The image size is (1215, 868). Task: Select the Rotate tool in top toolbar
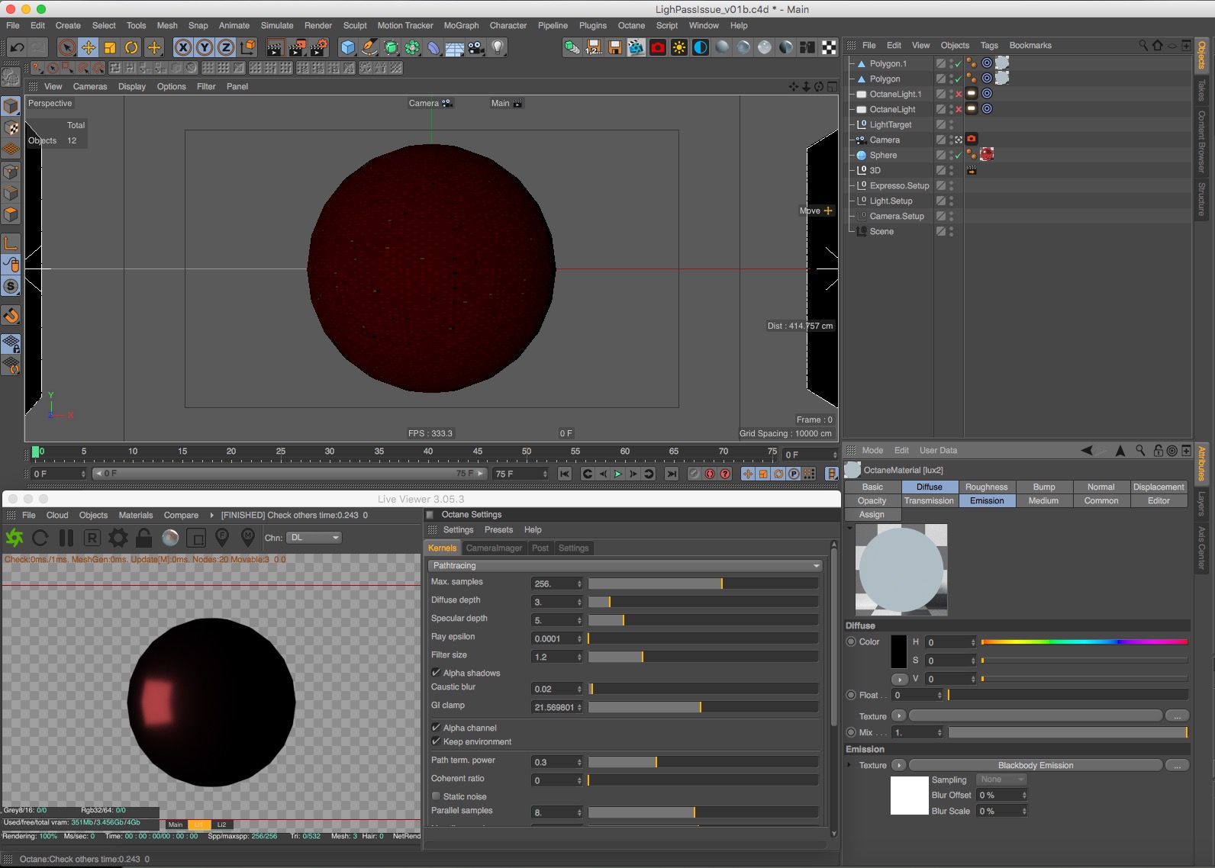click(x=132, y=47)
